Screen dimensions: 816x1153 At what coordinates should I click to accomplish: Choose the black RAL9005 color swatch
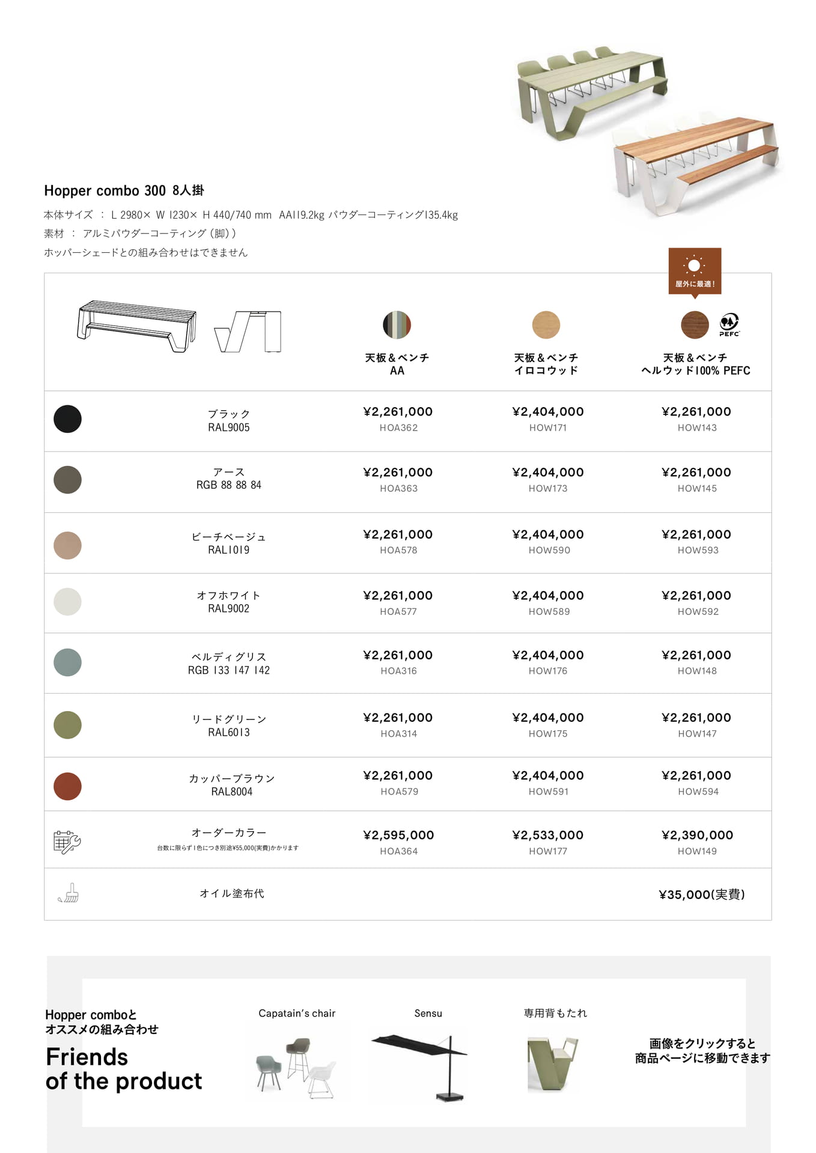pyautogui.click(x=67, y=419)
